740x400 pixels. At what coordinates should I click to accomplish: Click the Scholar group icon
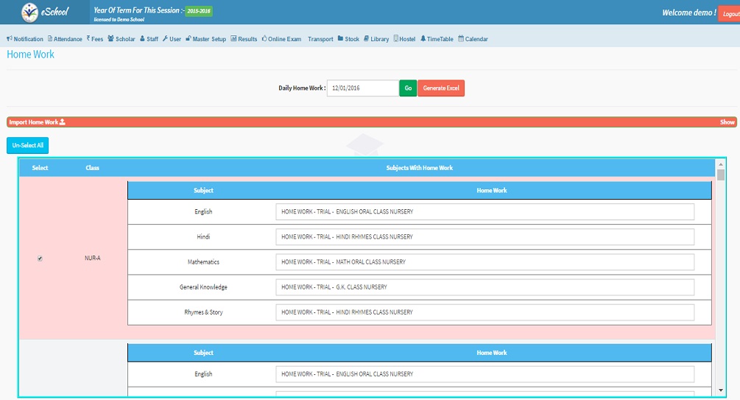[110, 38]
